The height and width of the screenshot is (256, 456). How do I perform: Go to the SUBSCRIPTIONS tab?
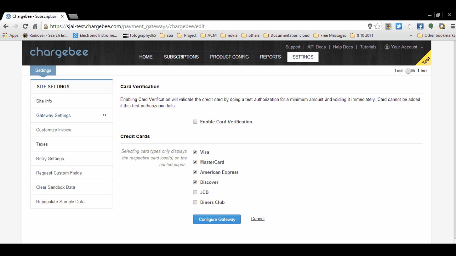(181, 57)
